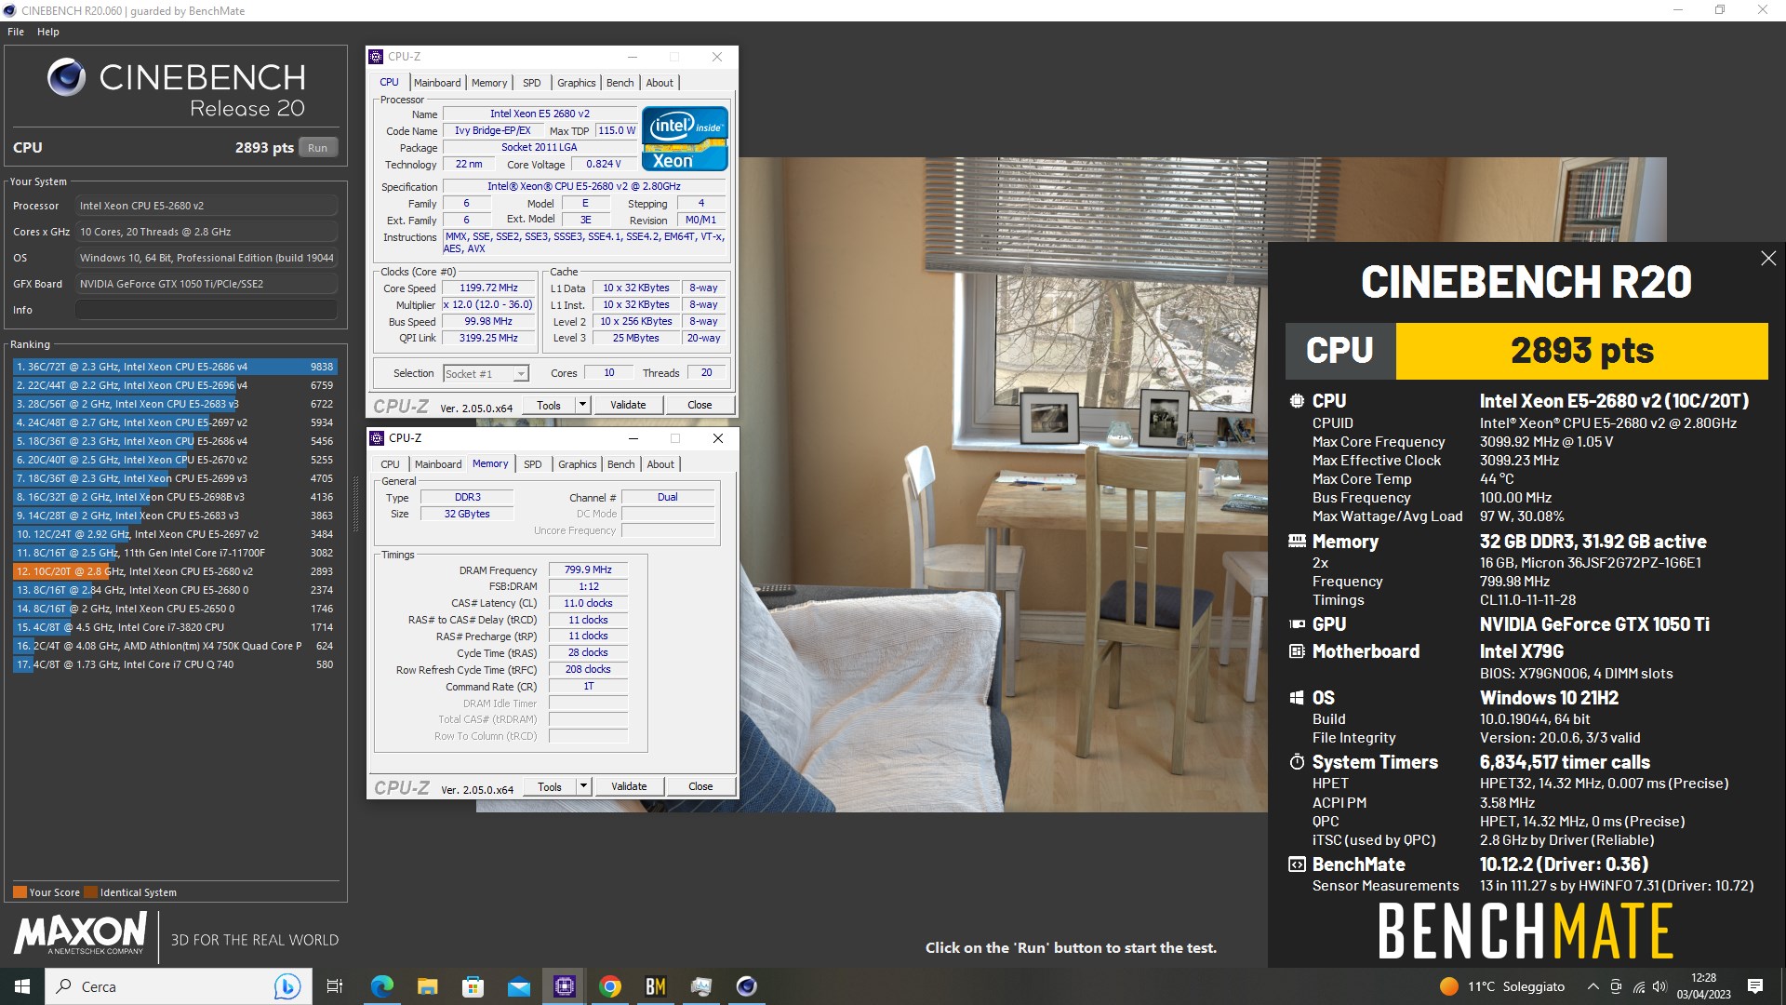Open Graphics tab in lower CPU-Z window
The height and width of the screenshot is (1005, 1786).
pyautogui.click(x=578, y=464)
